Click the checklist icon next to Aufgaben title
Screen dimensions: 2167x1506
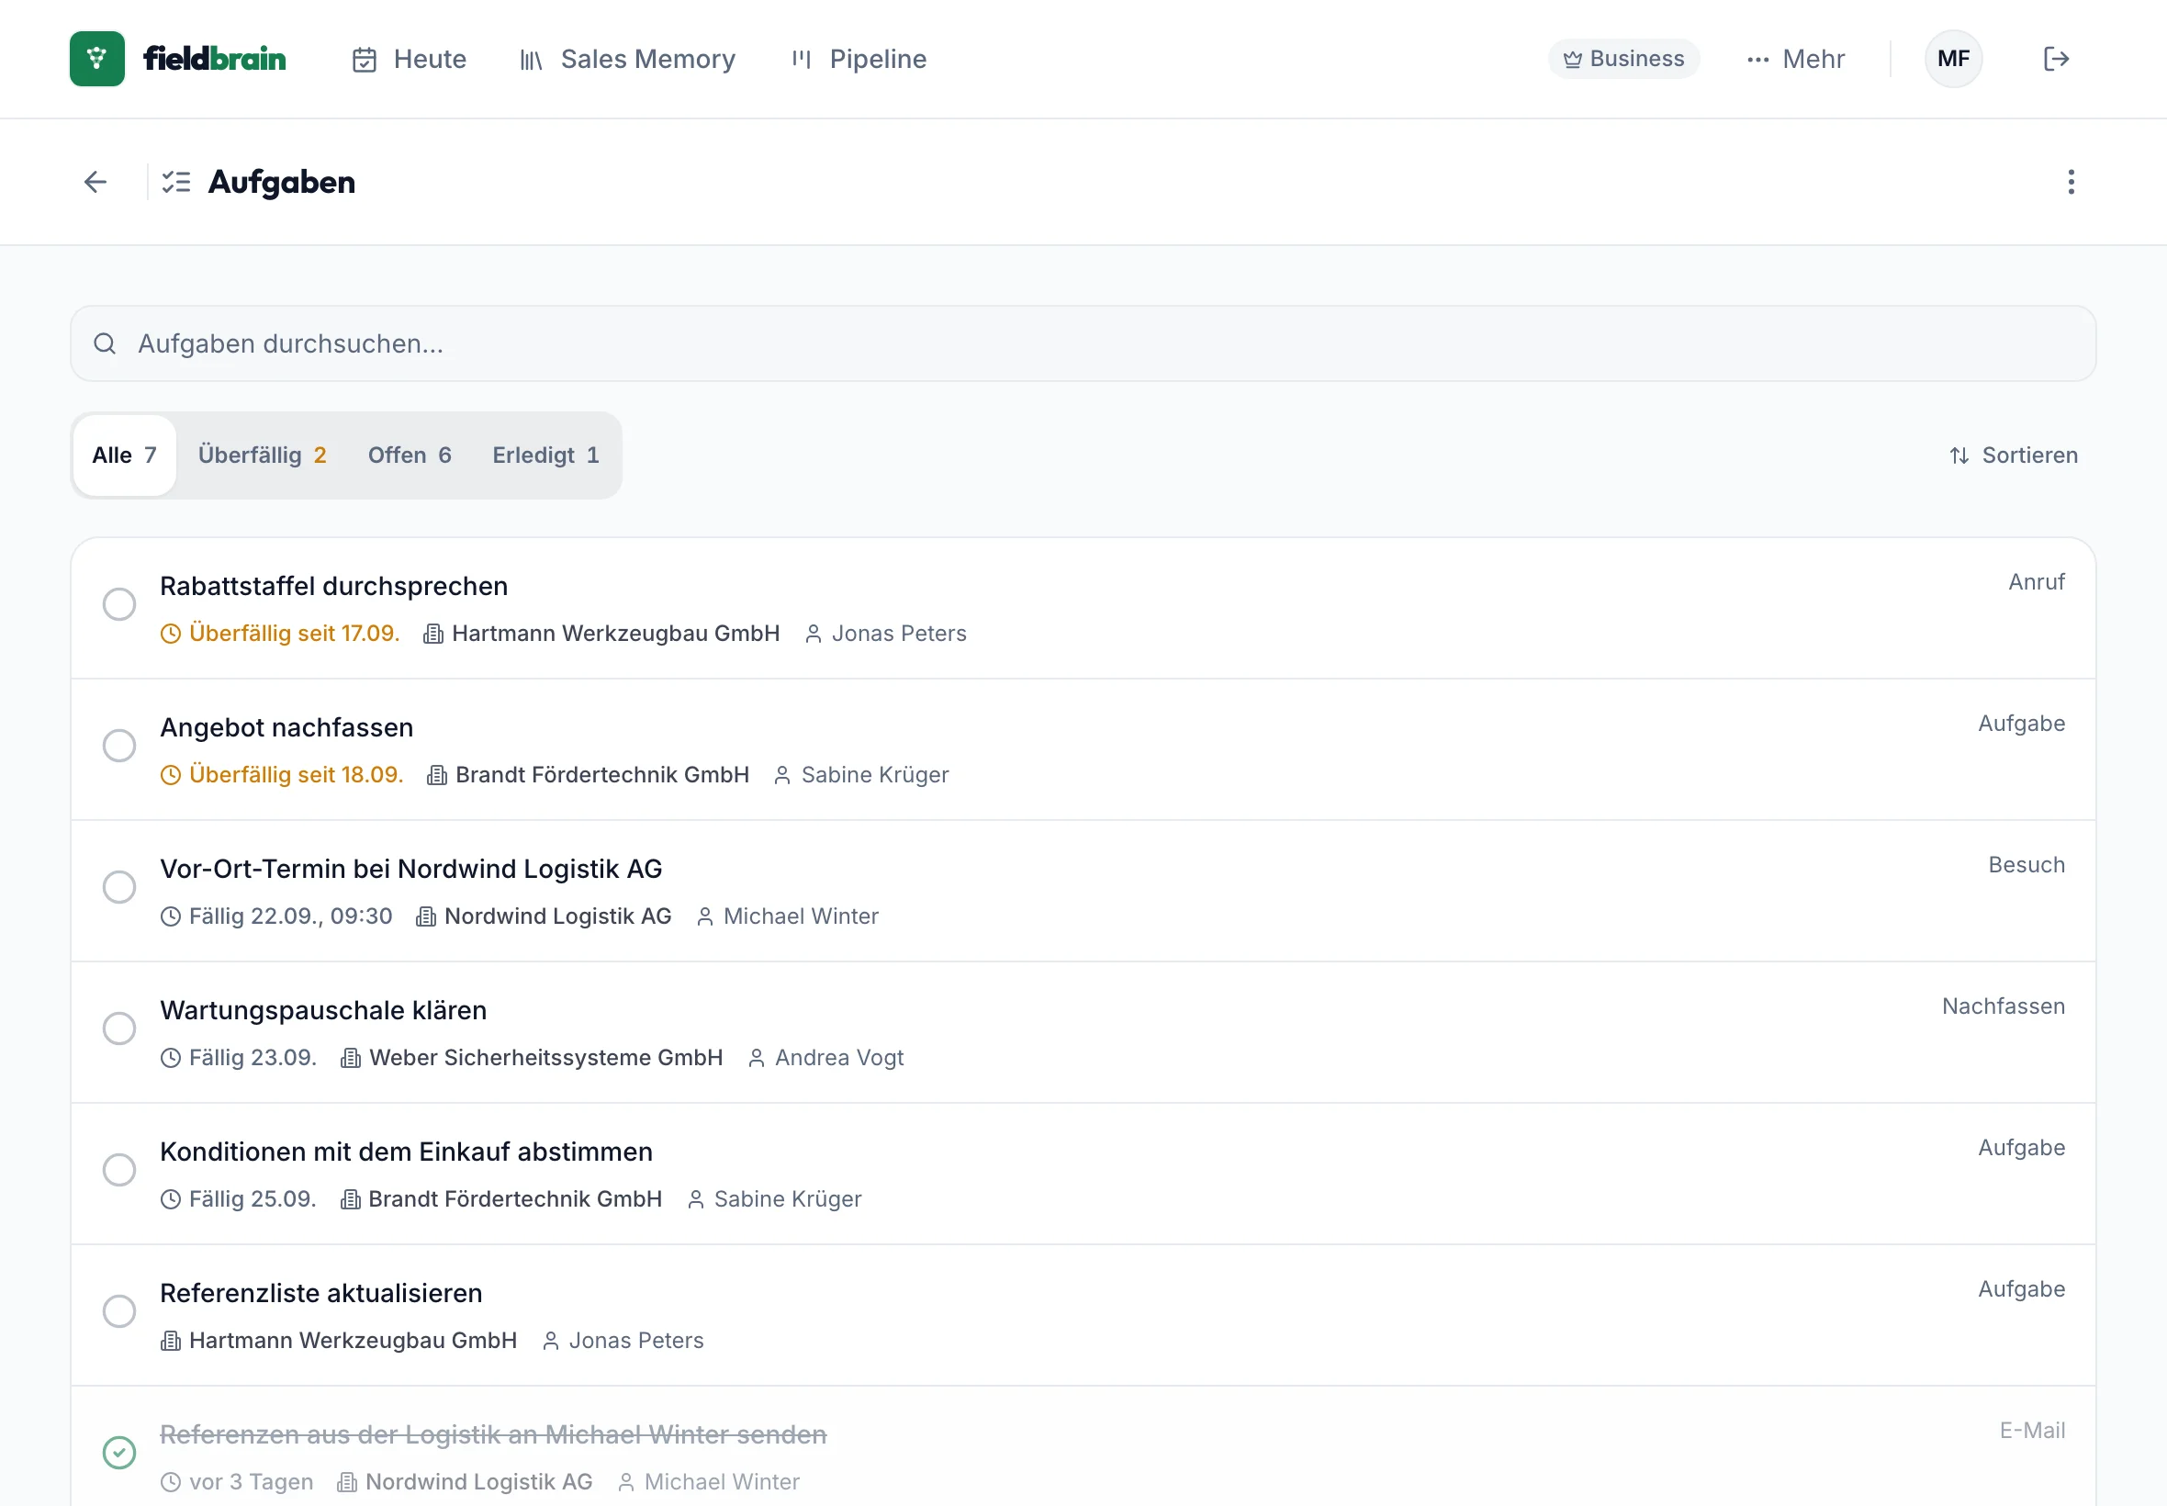[176, 182]
